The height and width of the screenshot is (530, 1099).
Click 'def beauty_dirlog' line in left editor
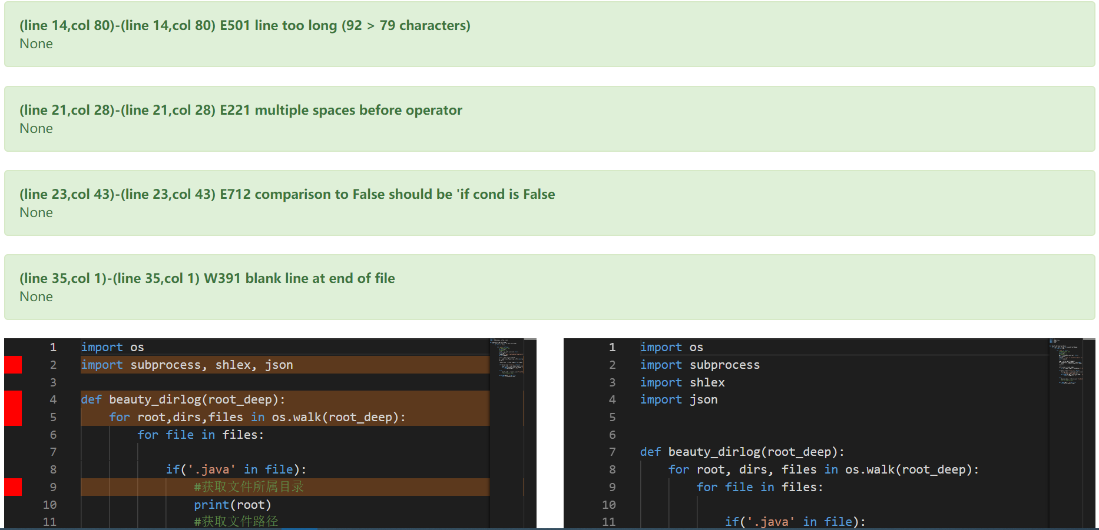(x=183, y=399)
